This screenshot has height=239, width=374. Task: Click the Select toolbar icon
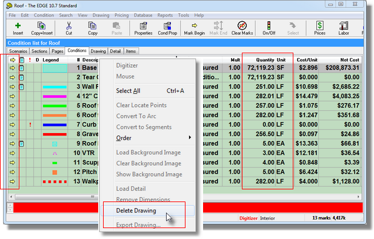click(293, 28)
